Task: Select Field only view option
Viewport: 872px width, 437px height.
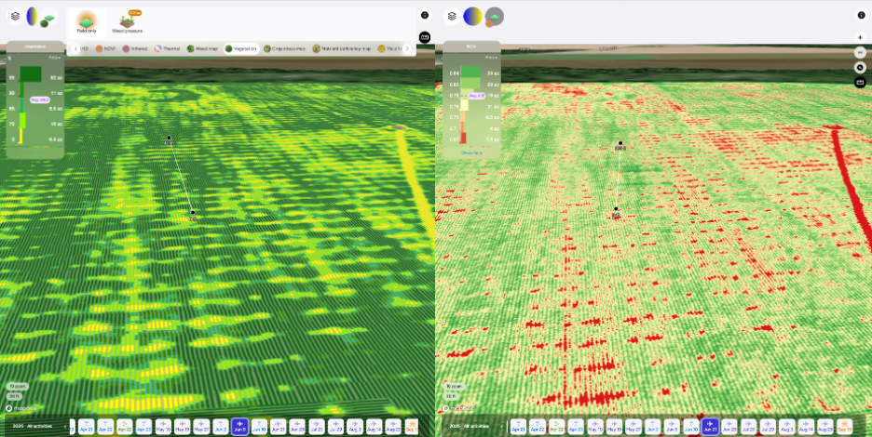Action: point(87,21)
